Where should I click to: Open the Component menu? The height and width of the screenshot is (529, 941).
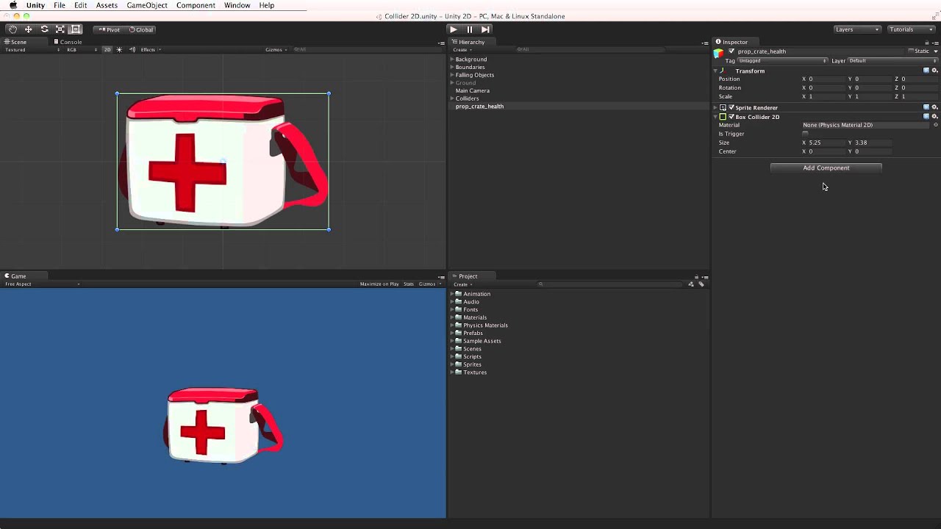(196, 5)
